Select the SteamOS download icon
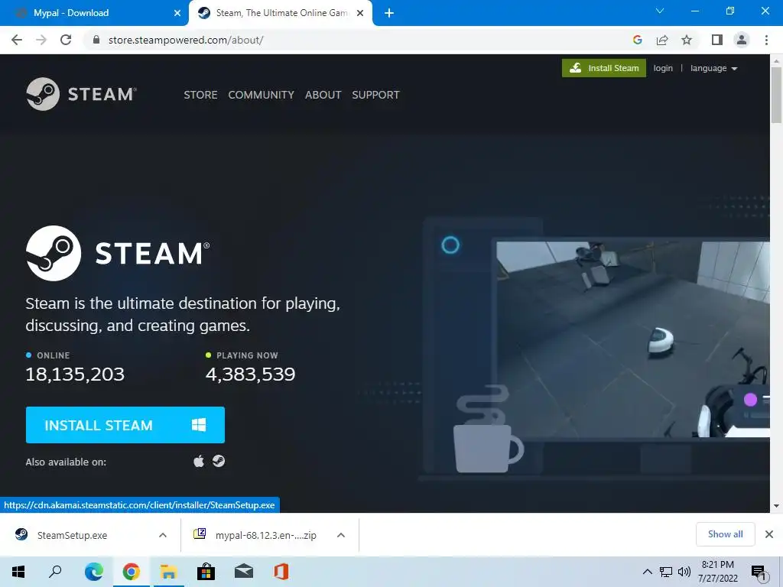783x587 pixels. tap(218, 461)
